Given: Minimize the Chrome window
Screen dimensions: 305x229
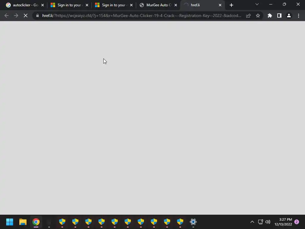Looking at the screenshot, I should click(271, 4).
